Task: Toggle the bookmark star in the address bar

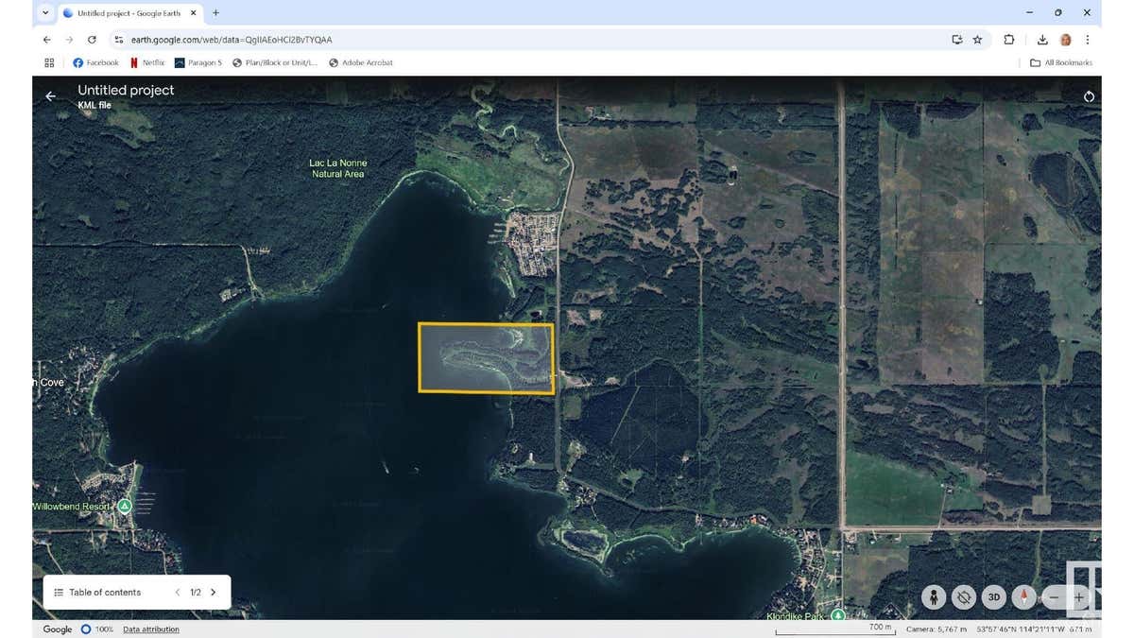Action: point(976,40)
